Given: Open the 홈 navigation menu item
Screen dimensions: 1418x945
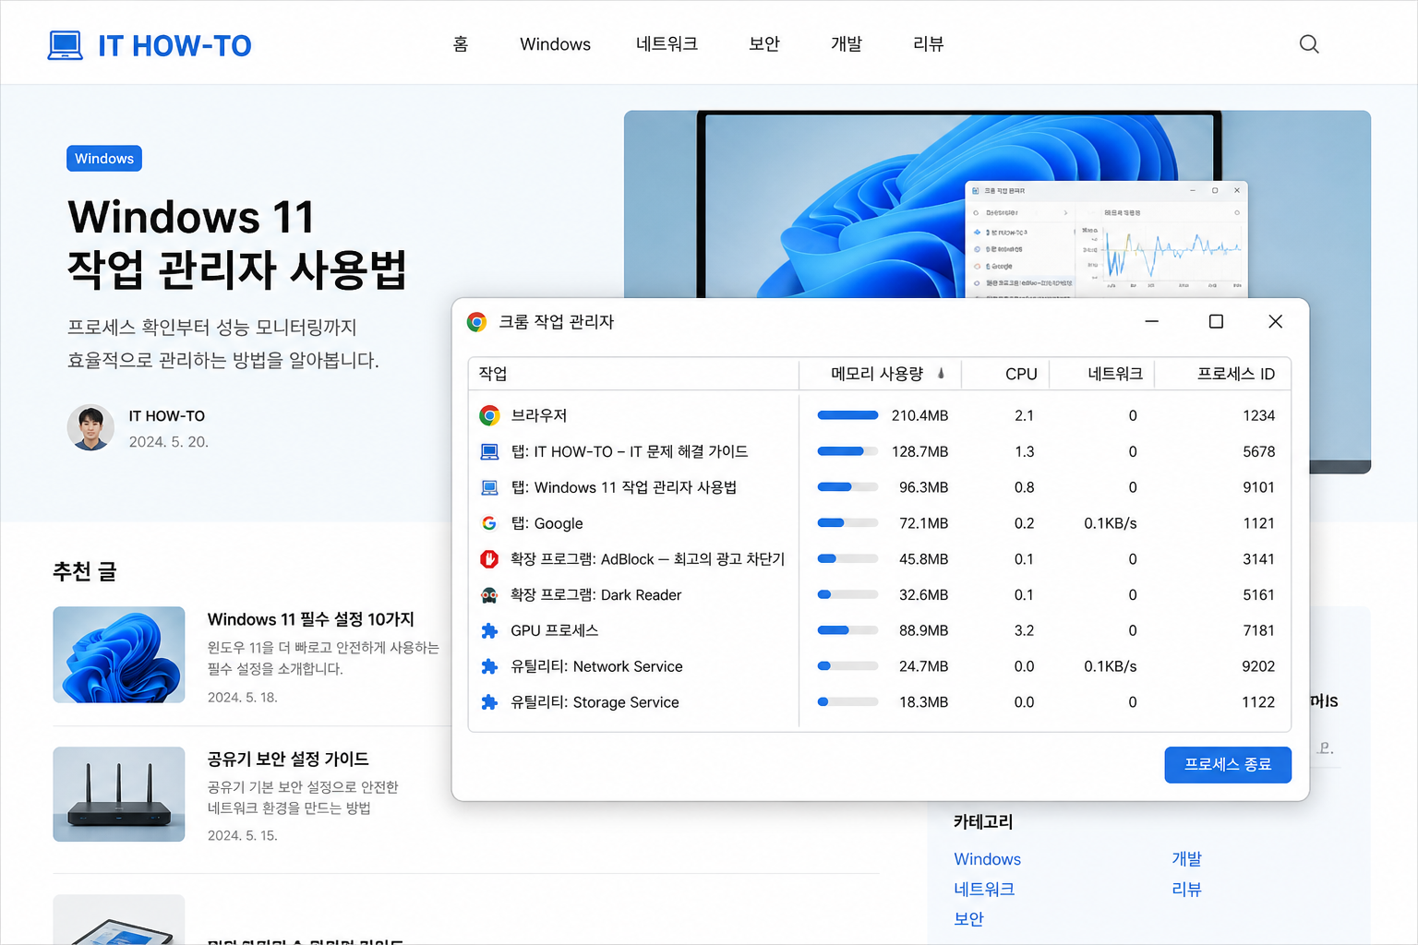Looking at the screenshot, I should point(461,44).
